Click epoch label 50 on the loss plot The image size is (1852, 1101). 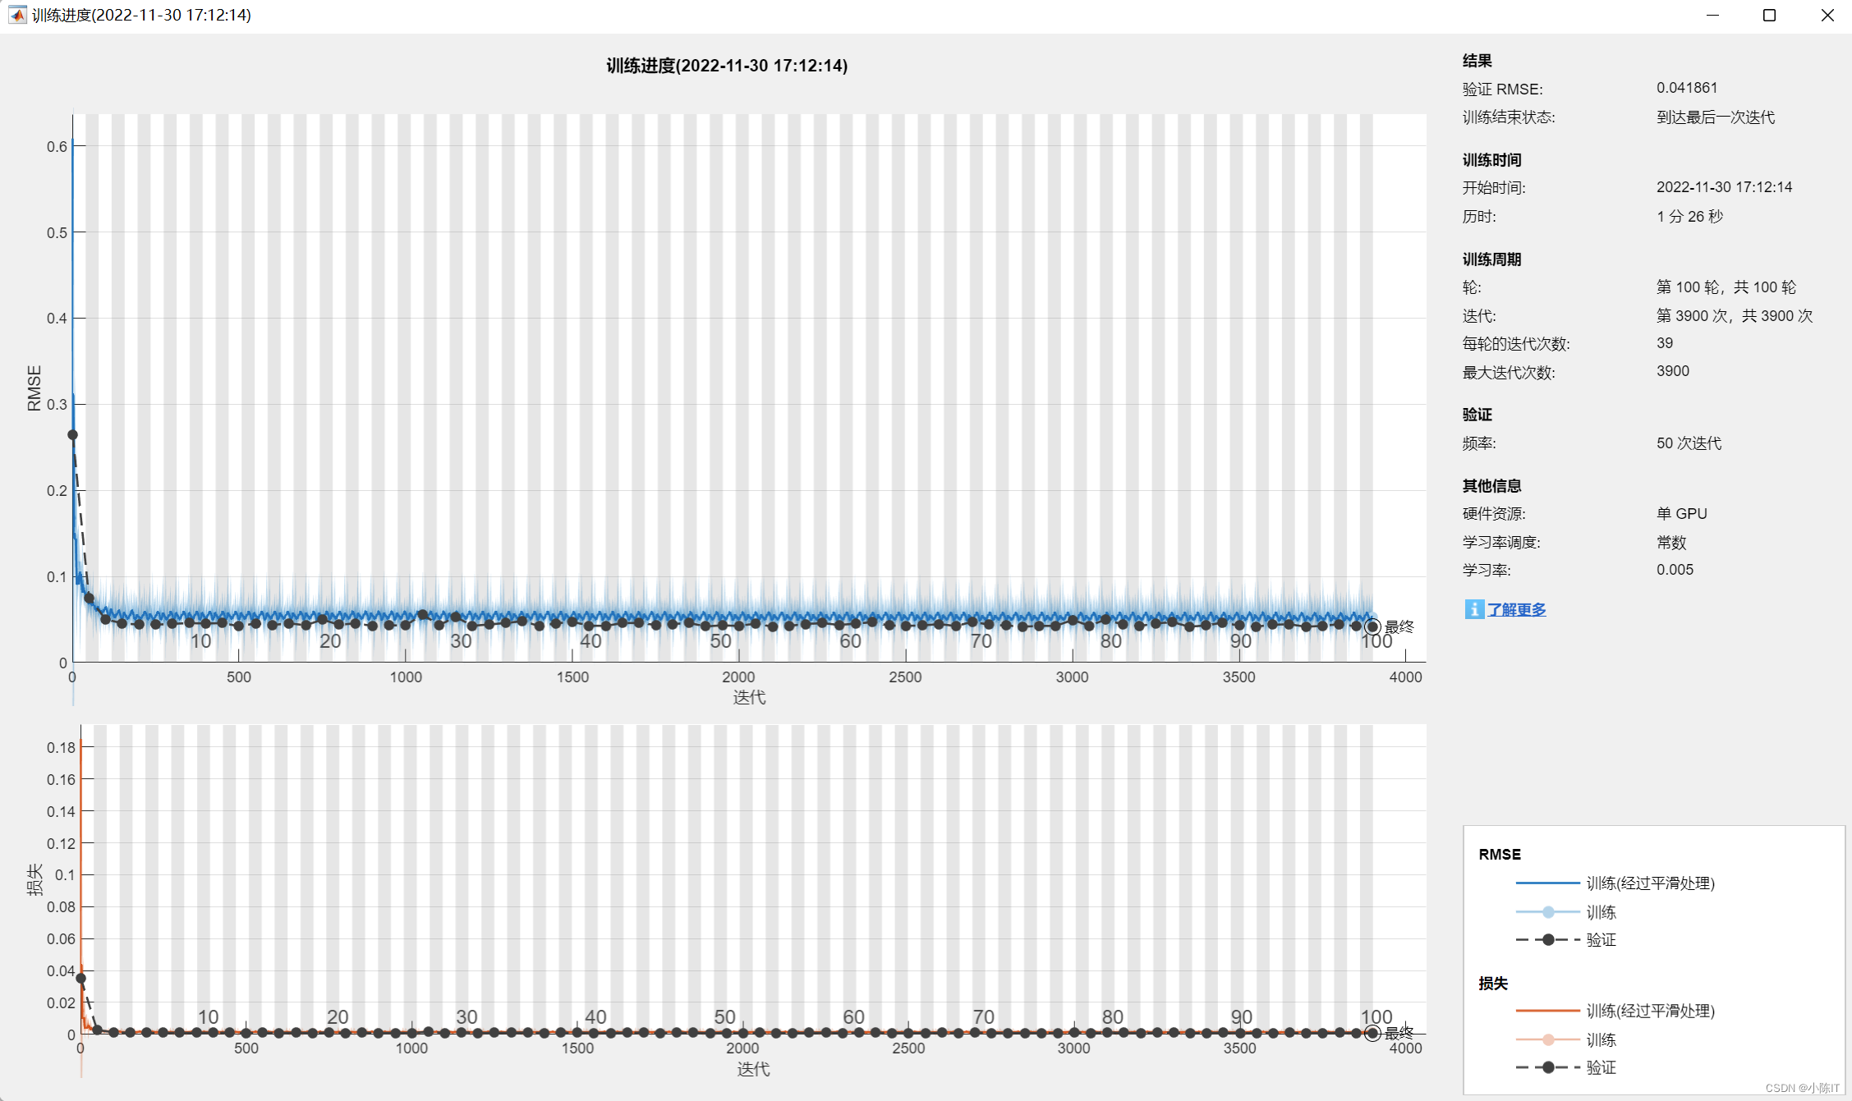pos(724,1016)
